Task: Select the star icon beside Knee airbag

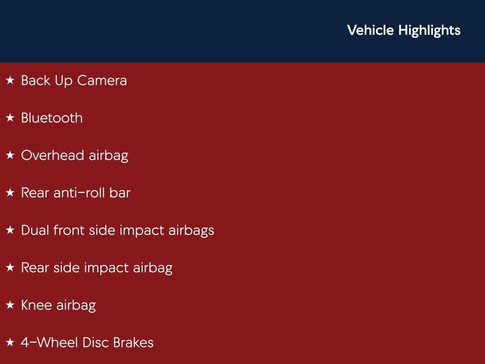Action: [x=10, y=305]
